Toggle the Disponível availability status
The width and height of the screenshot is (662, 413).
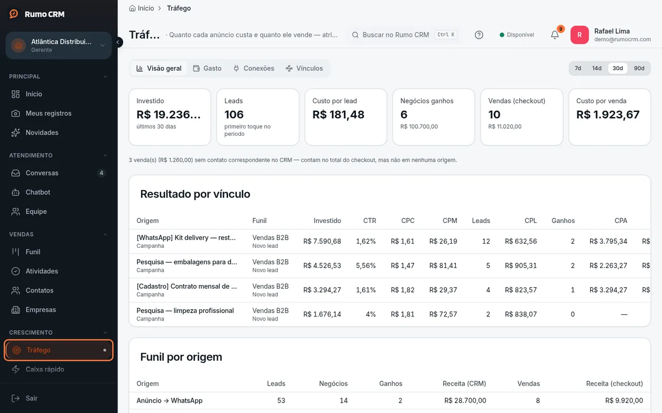point(517,35)
